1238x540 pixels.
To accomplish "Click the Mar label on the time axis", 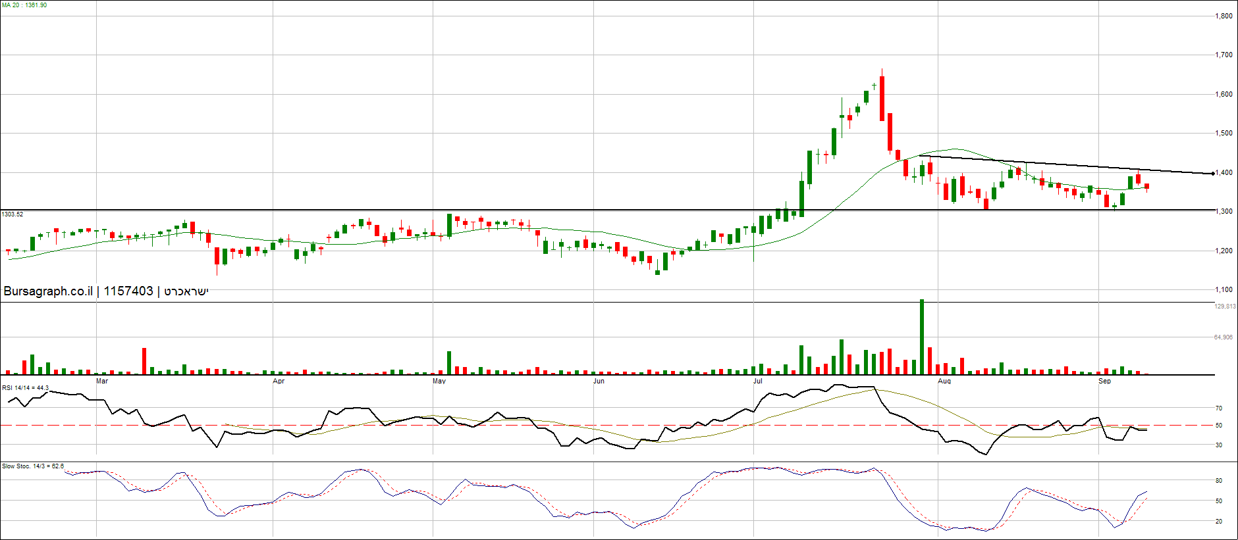I will click(x=102, y=381).
